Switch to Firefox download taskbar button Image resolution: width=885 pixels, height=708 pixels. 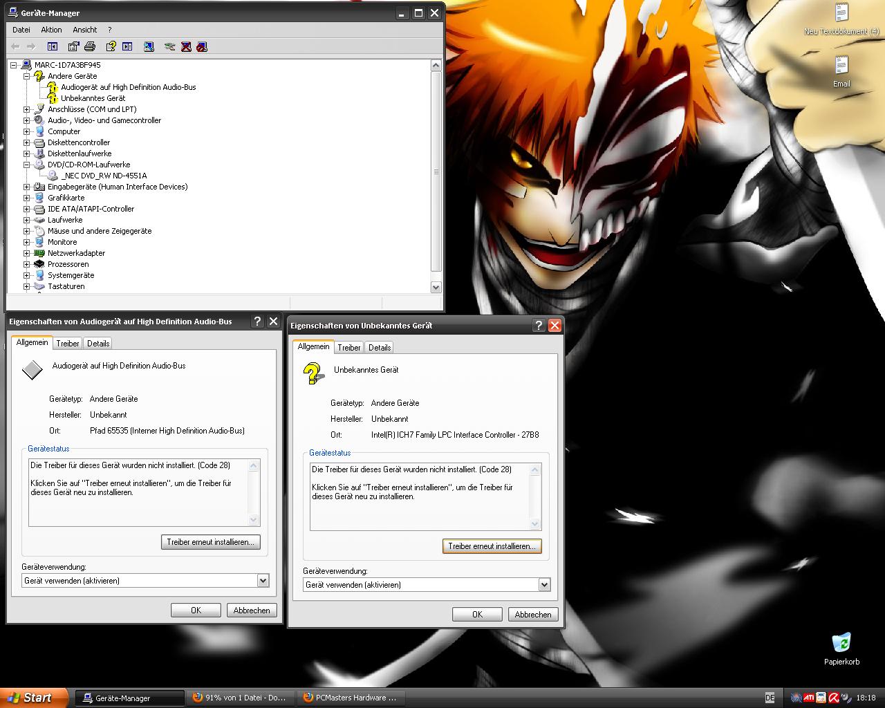(240, 698)
